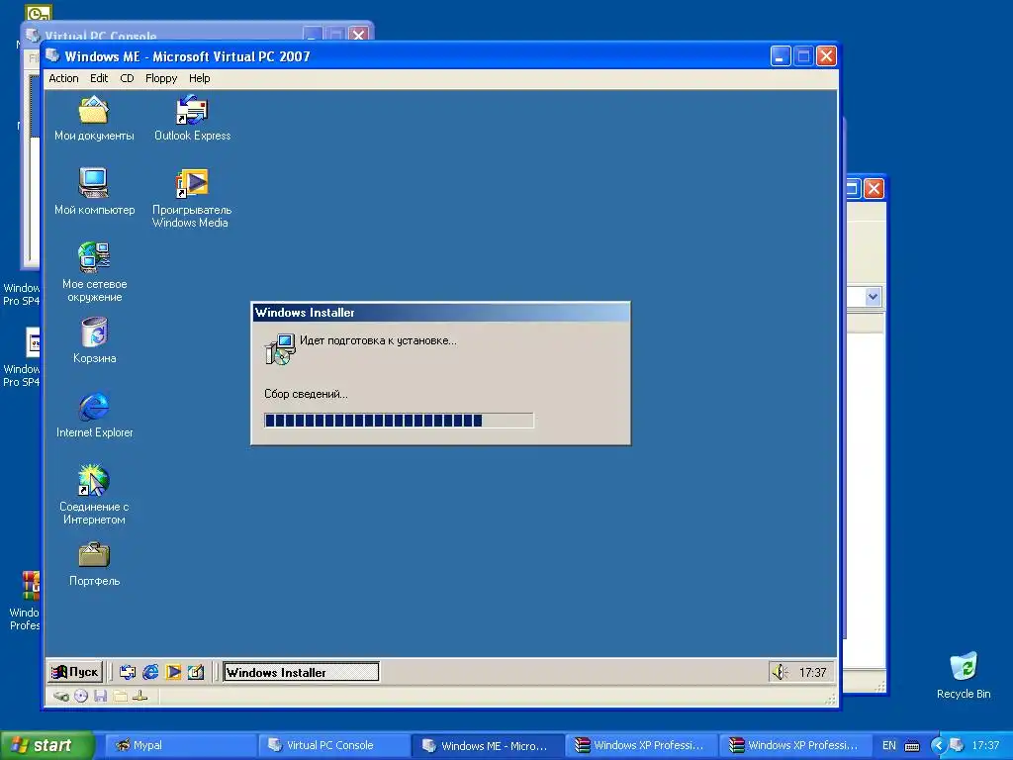
Task: Click the guest volume speaker tray icon
Action: pyautogui.click(x=780, y=672)
